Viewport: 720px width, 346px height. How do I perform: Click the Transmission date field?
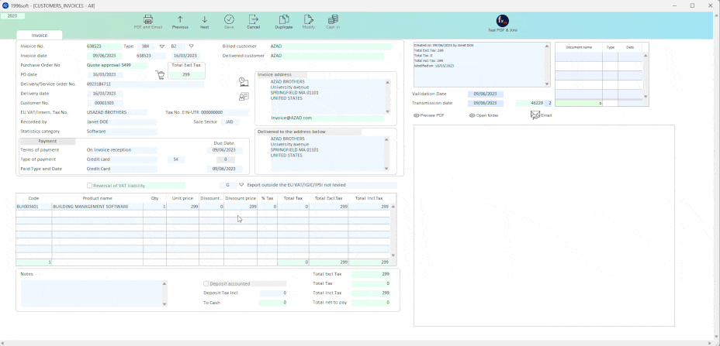pyautogui.click(x=486, y=103)
